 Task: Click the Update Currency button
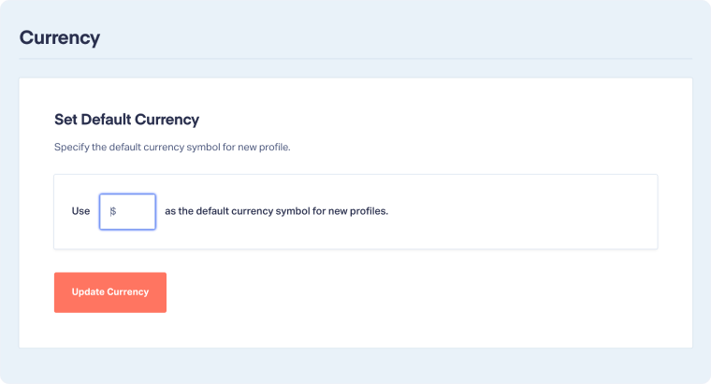coord(109,292)
